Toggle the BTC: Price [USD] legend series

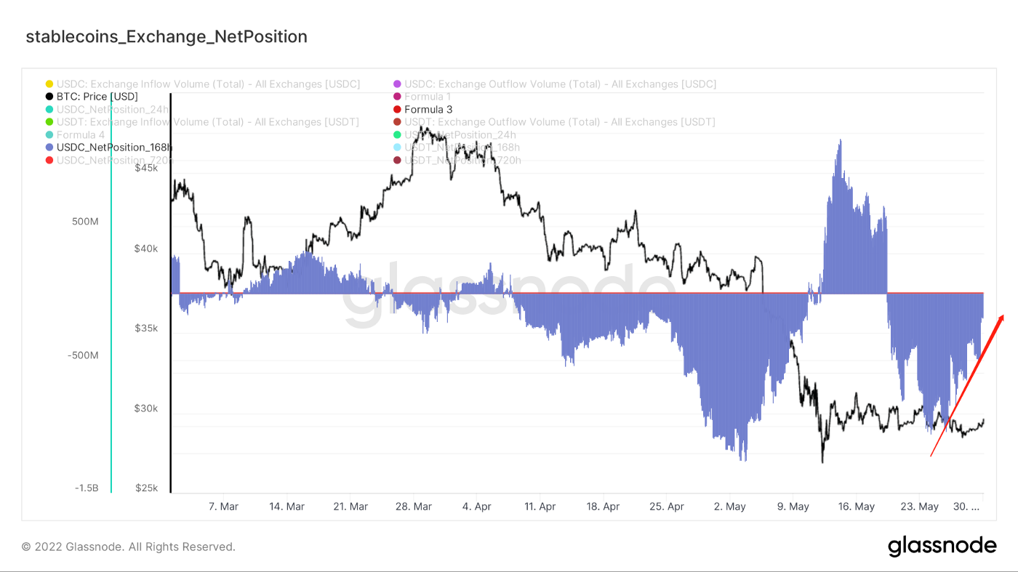tap(97, 97)
